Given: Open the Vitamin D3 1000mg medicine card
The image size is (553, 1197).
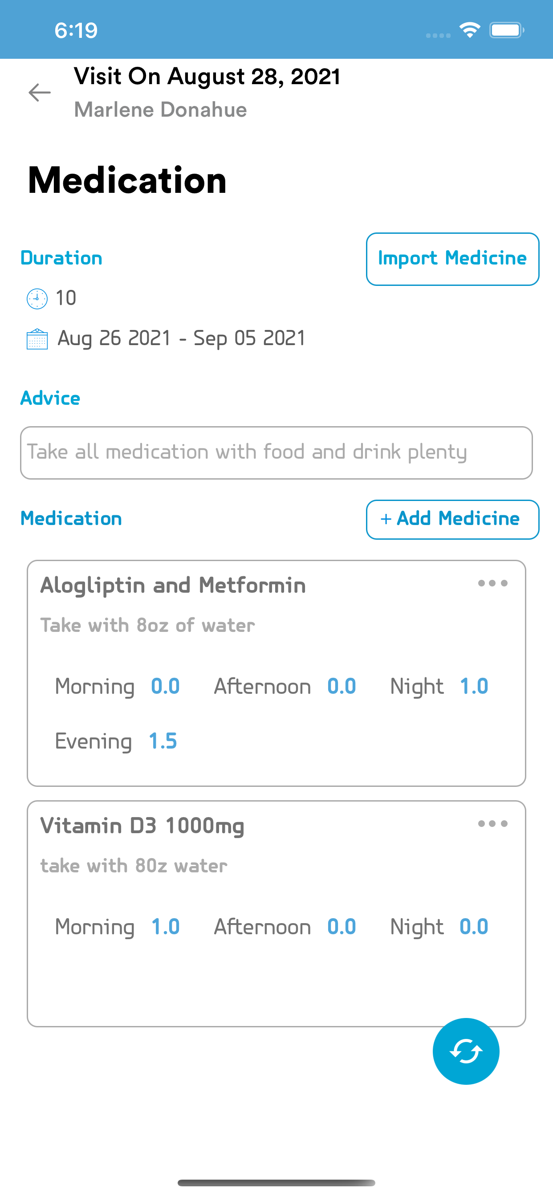Looking at the screenshot, I should point(276,913).
